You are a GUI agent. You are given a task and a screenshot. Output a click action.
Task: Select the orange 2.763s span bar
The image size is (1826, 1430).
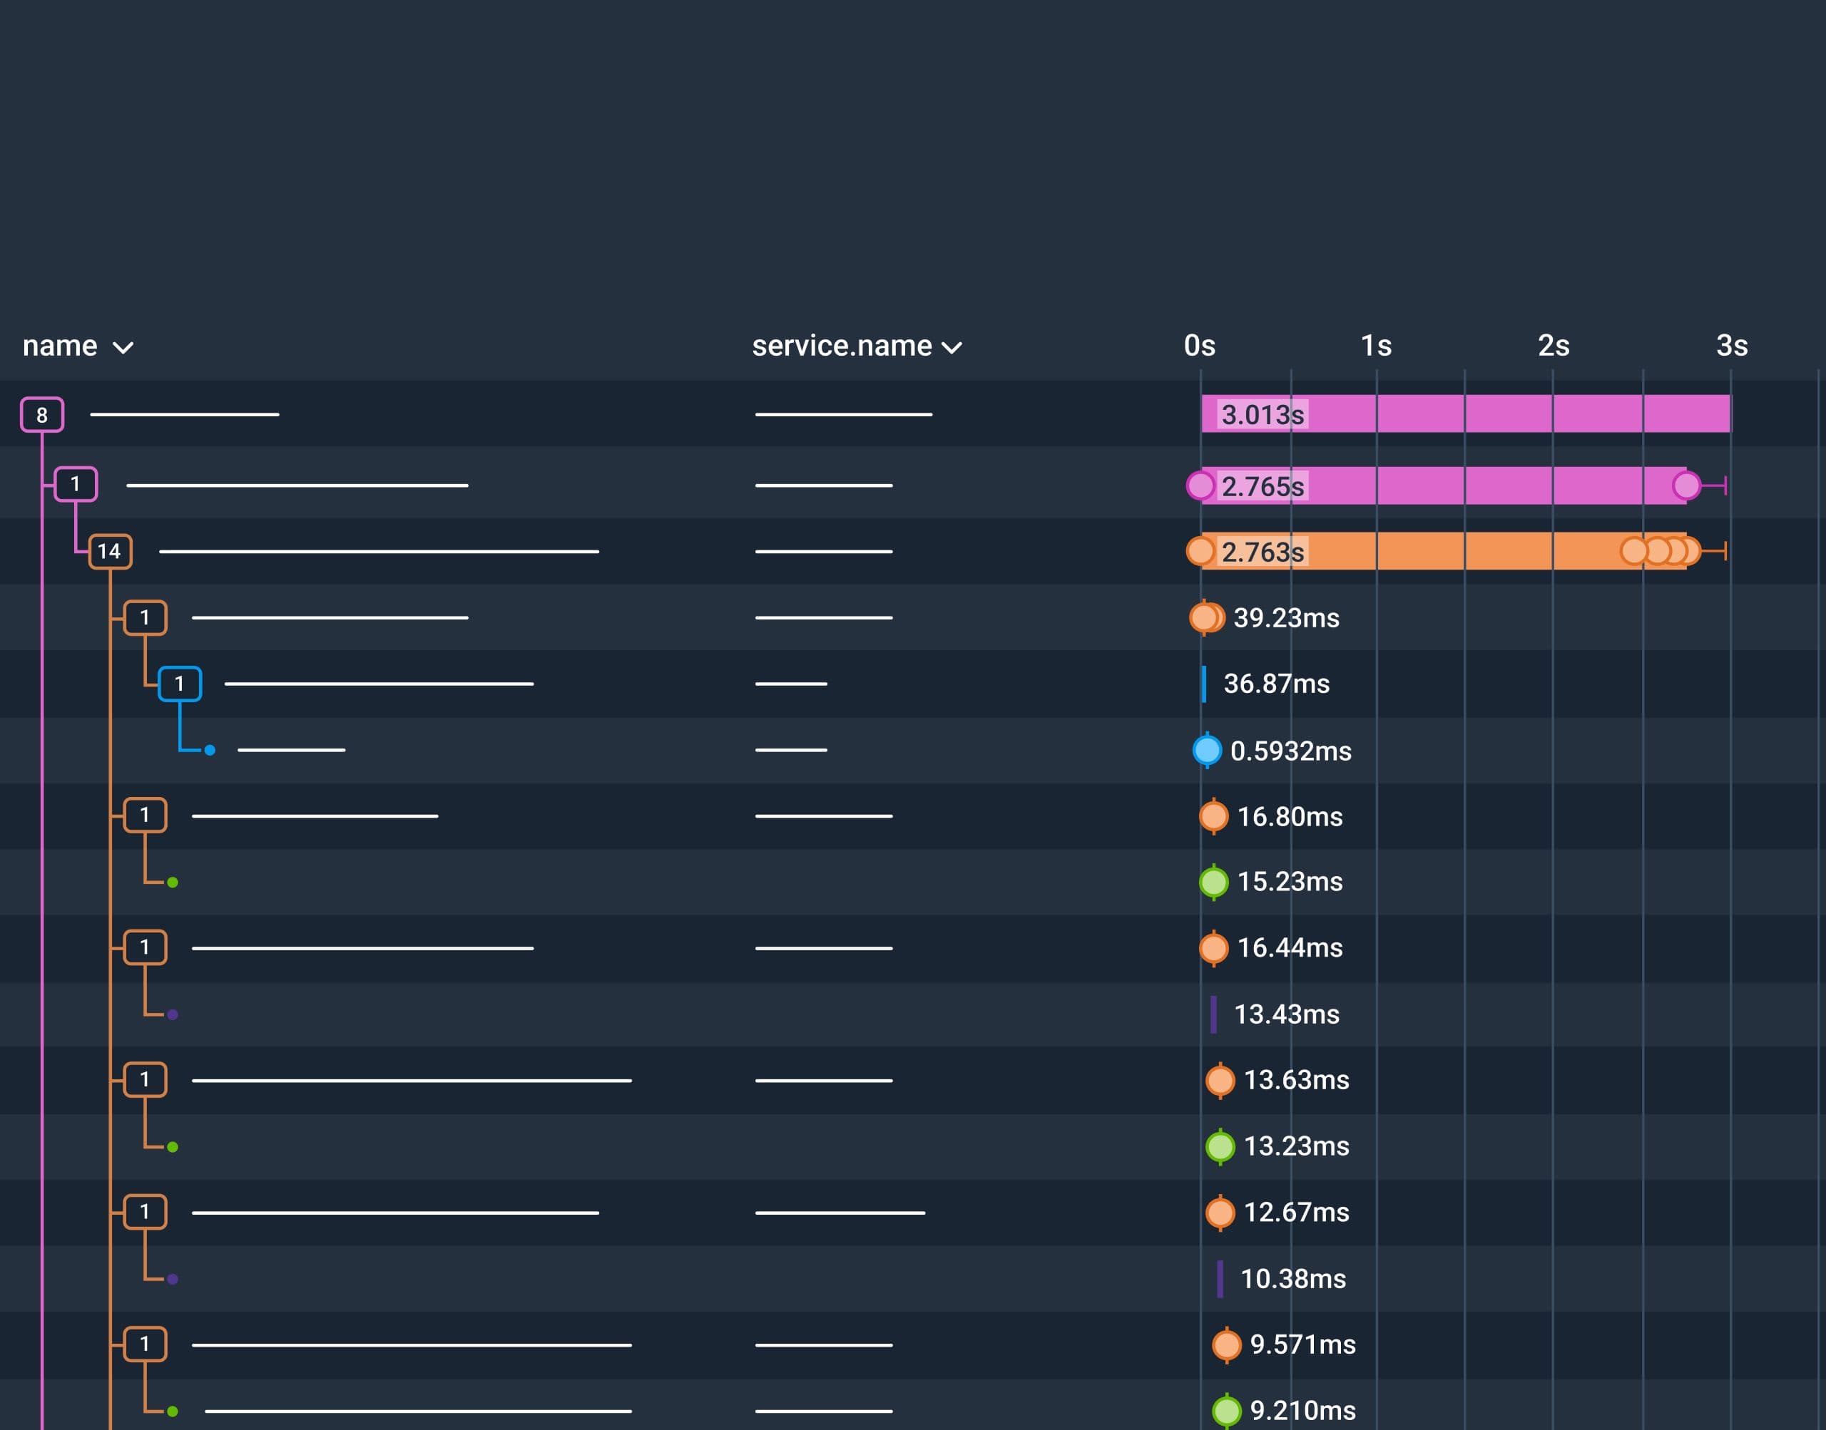(1424, 551)
